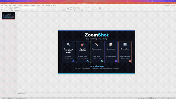Click the English language status indicator
The height and width of the screenshot is (99, 176).
coord(10,98)
